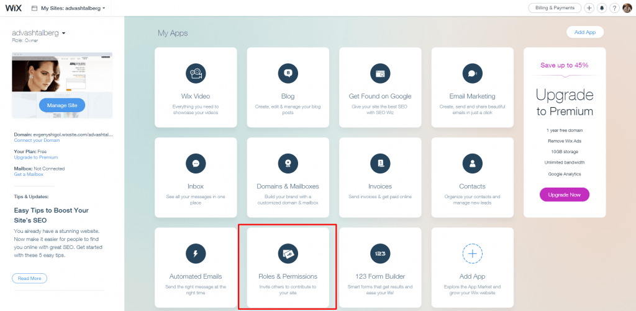Click the Domains & Mailboxes title
636x311 pixels.
pyautogui.click(x=288, y=186)
